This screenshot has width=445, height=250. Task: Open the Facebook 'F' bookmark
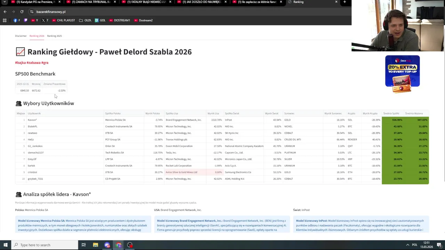click(17, 20)
